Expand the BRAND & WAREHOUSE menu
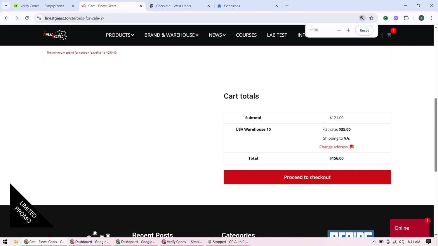The height and width of the screenshot is (246, 438). pos(171,35)
